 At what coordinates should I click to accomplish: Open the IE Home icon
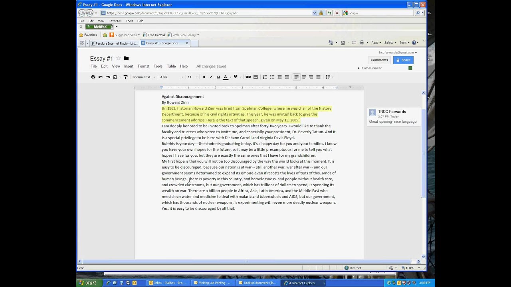tap(331, 43)
